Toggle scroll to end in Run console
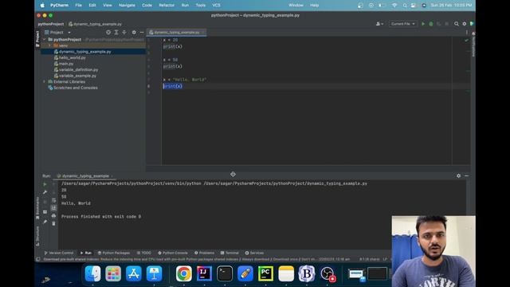Viewport: 510px width, 287px height. point(53,208)
